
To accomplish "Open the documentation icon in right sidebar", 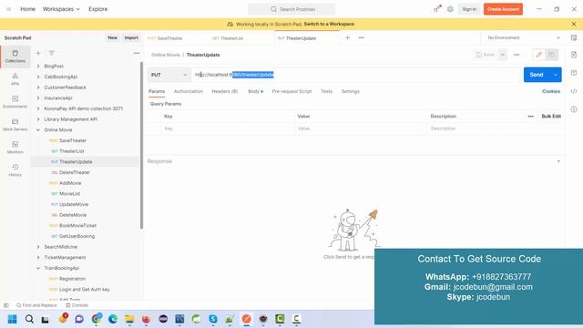I will [x=574, y=55].
